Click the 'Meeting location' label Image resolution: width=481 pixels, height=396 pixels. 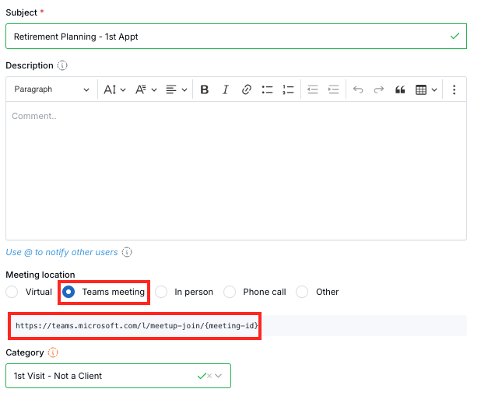click(40, 275)
